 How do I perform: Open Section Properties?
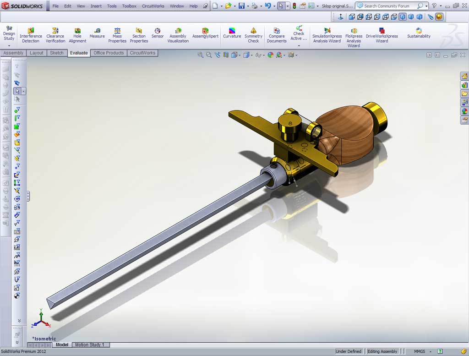click(139, 35)
